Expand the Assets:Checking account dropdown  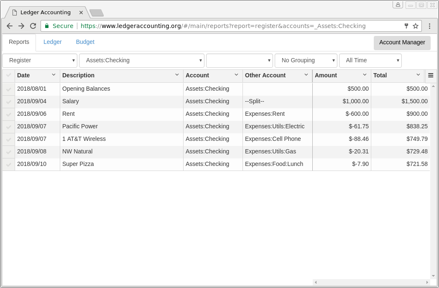(x=141, y=61)
